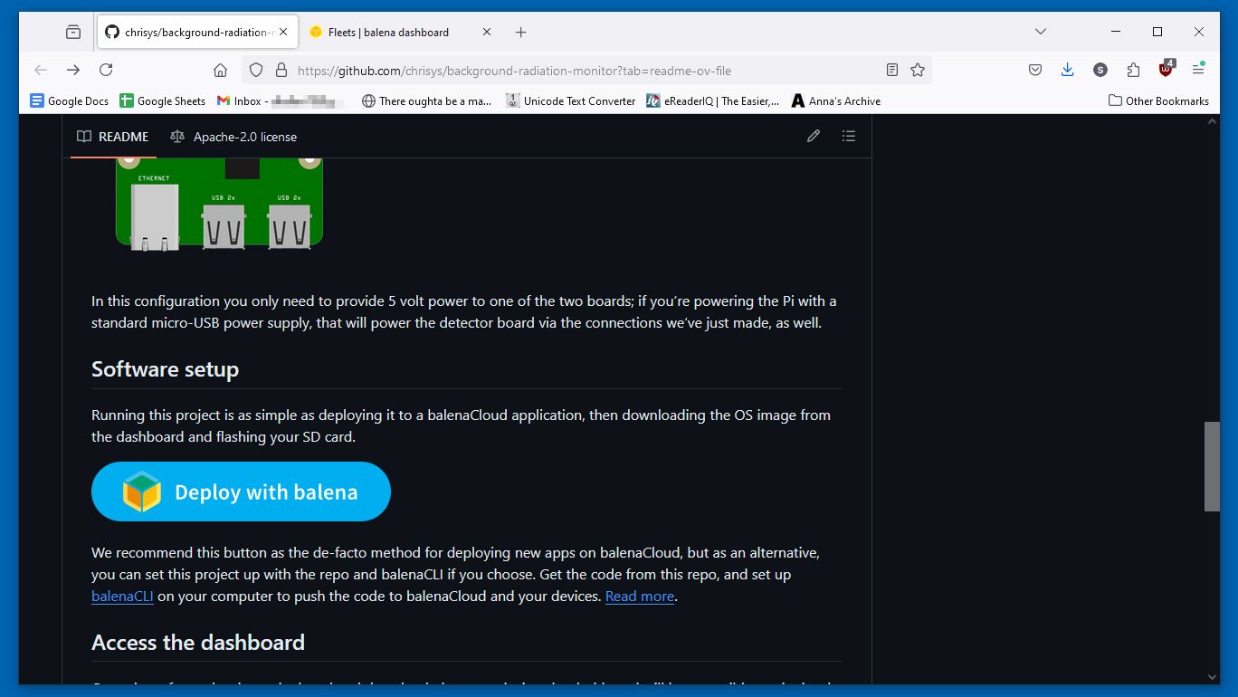Click the Software setup heading
This screenshot has width=1238, height=697.
pos(165,369)
